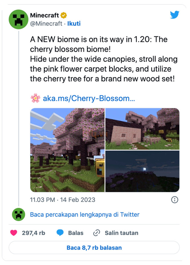
Task: Click the chain-link icon next to Salin tautan
Action: coord(97,233)
